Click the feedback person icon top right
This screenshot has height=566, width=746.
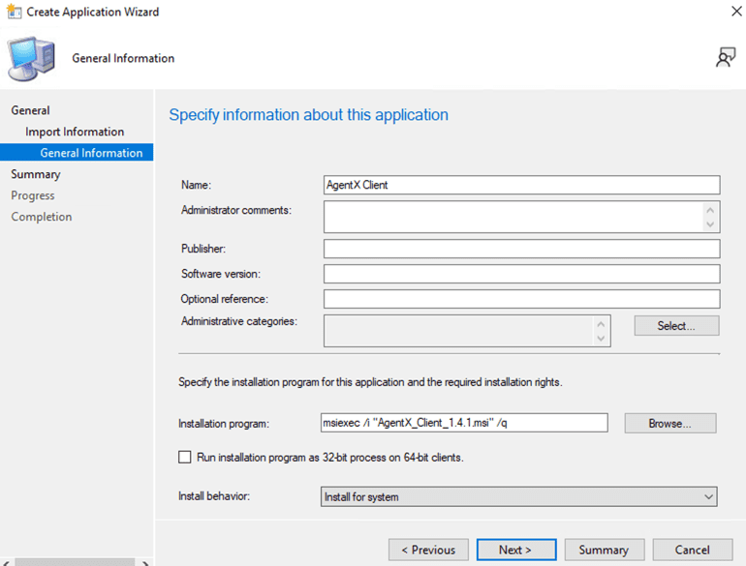[x=726, y=57]
